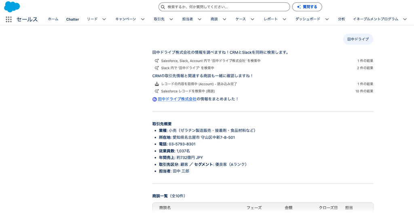Image resolution: width=414 pixels, height=213 pixels.
Task: Expand the イネーブルメントプログラム dropdown chevron
Action: point(405,19)
